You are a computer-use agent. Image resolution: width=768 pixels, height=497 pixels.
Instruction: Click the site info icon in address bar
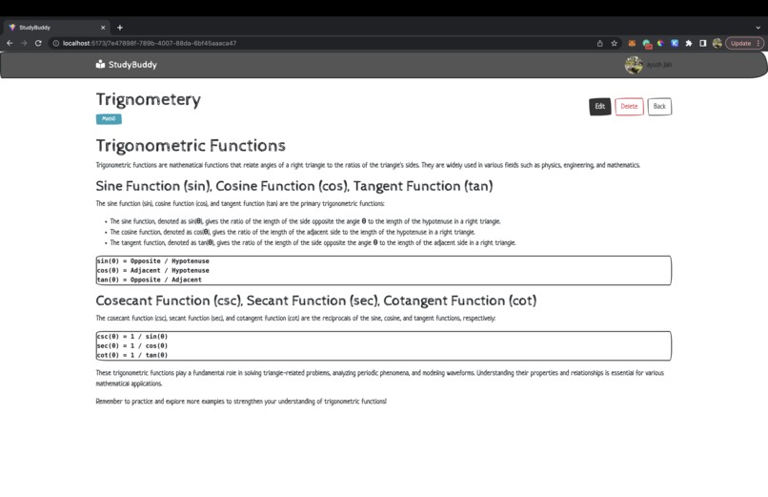coord(56,43)
